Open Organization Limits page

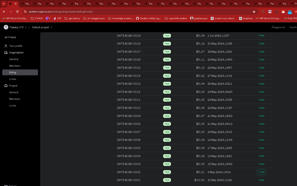[x=12, y=79]
